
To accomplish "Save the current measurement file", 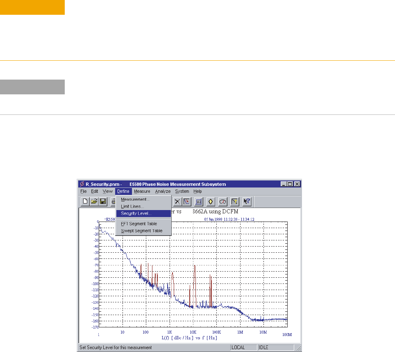I will pos(103,201).
